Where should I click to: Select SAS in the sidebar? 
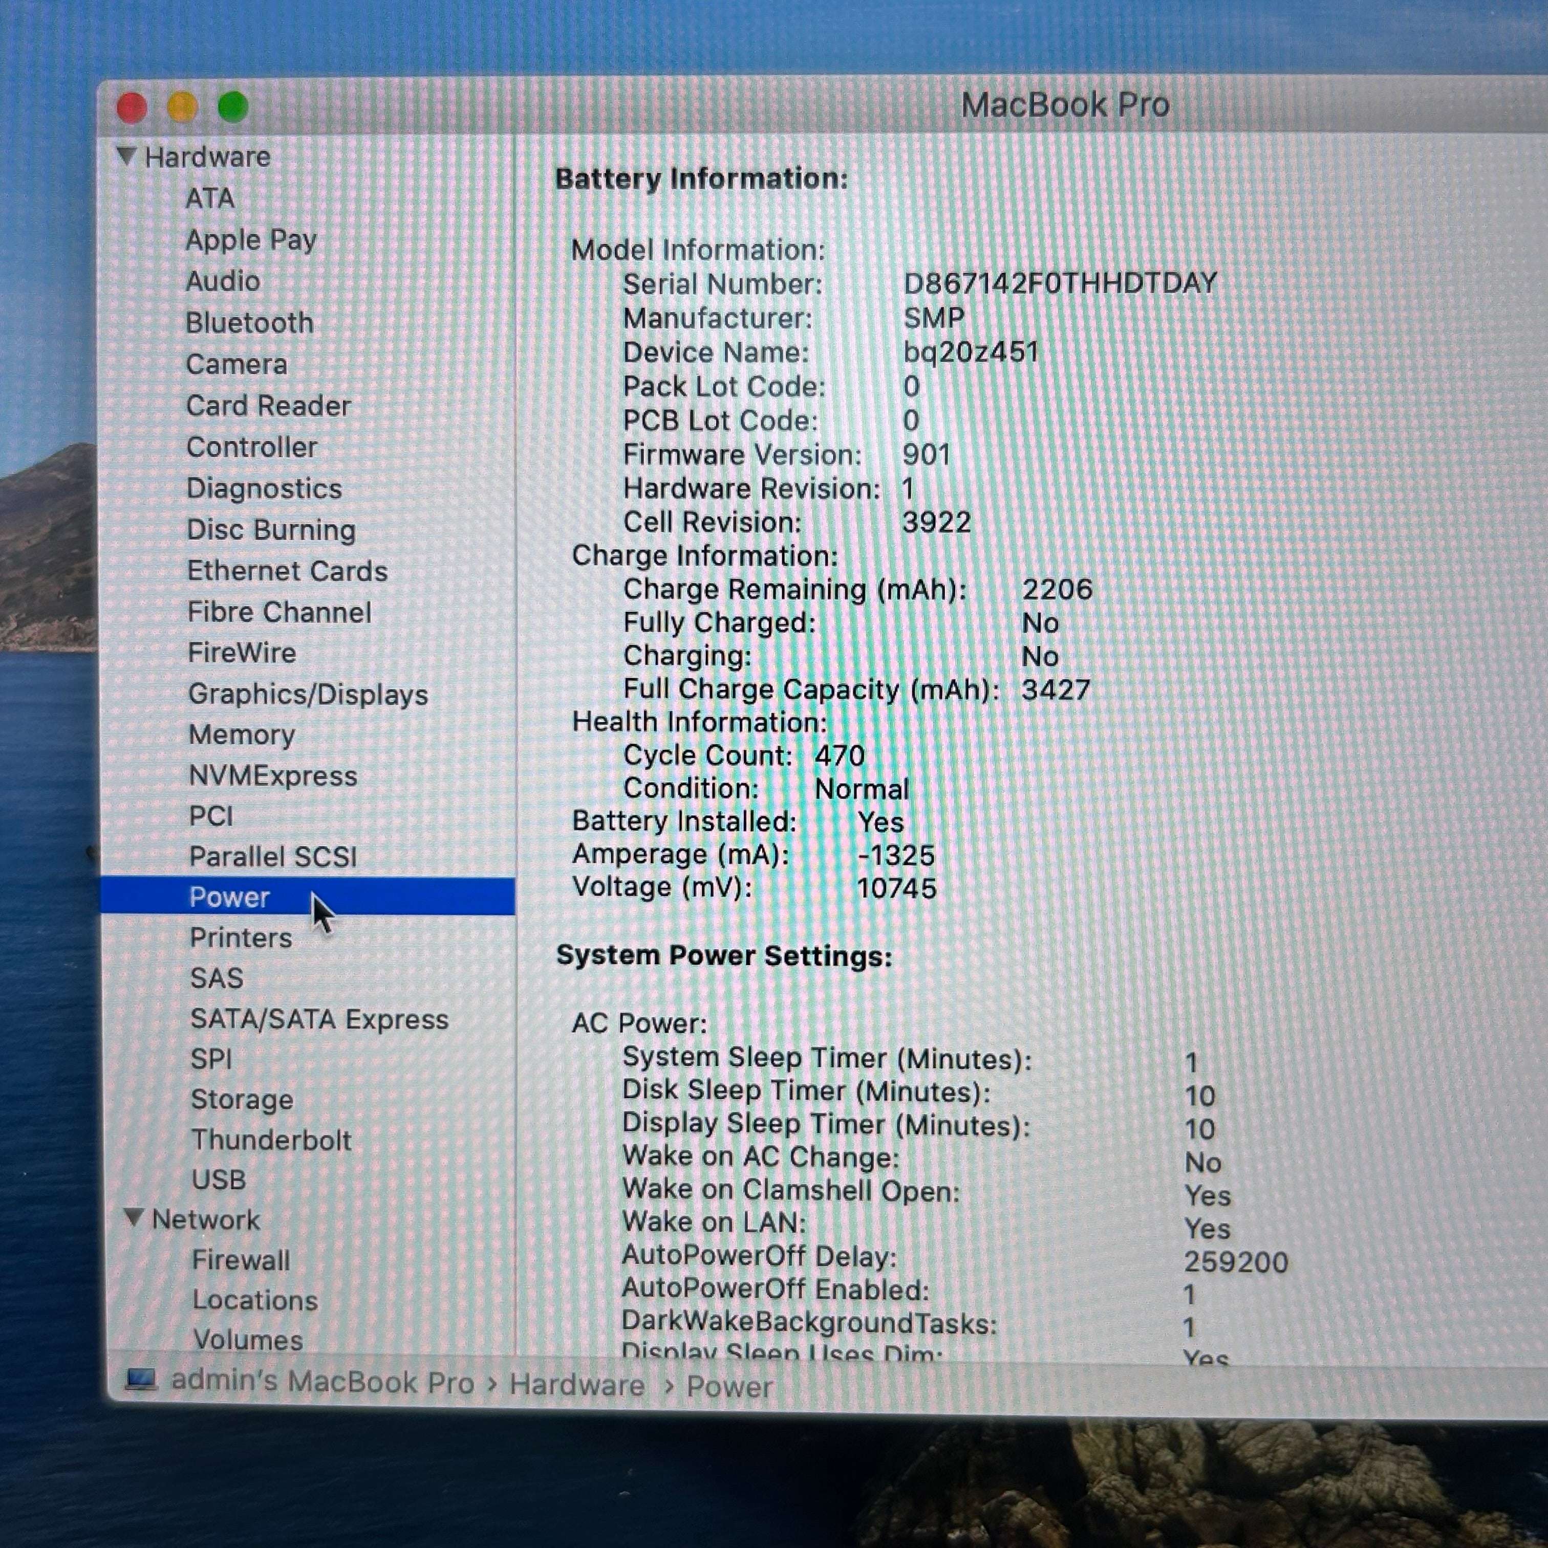[x=217, y=978]
